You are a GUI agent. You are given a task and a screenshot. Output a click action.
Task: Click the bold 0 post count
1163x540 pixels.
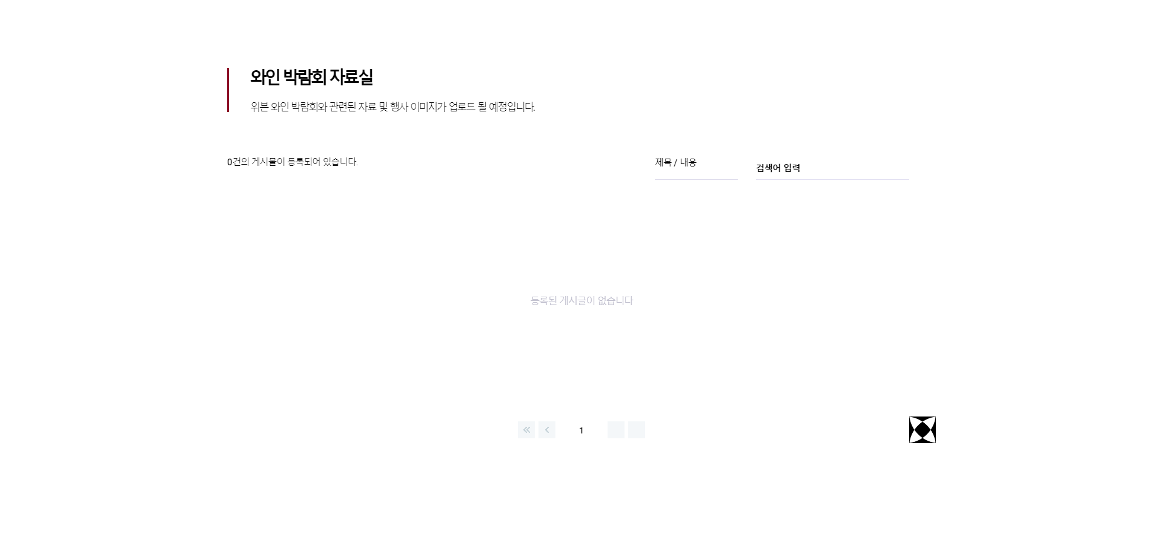point(230,162)
